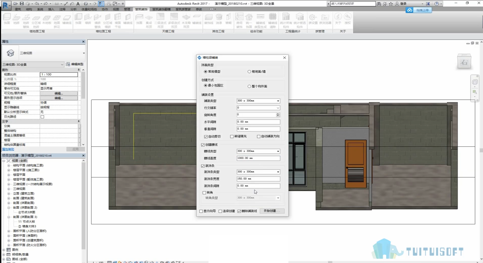The width and height of the screenshot is (483, 263).
Task: Open the 行交错率 dropdown
Action: [x=258, y=108]
